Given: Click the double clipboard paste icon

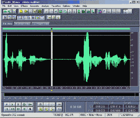Looking at the screenshot, I should [65, 11].
